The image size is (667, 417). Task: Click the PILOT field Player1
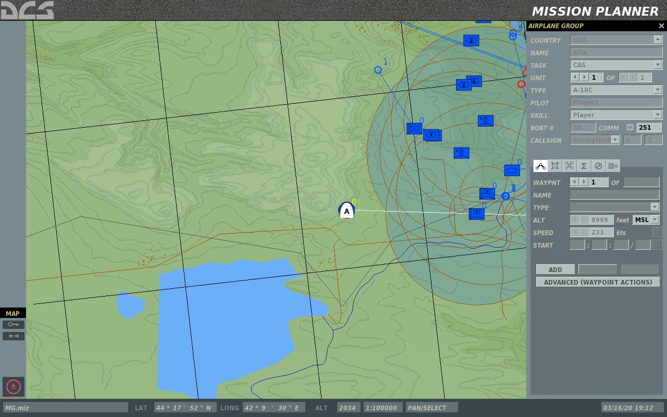(x=616, y=102)
